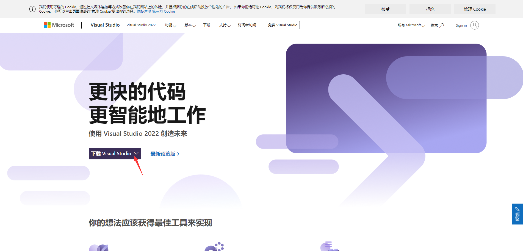Open the 订阅者访问 nav item

(x=247, y=25)
